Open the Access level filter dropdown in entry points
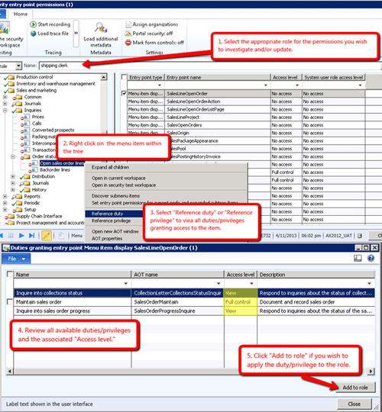The image size is (382, 412). [x=297, y=85]
